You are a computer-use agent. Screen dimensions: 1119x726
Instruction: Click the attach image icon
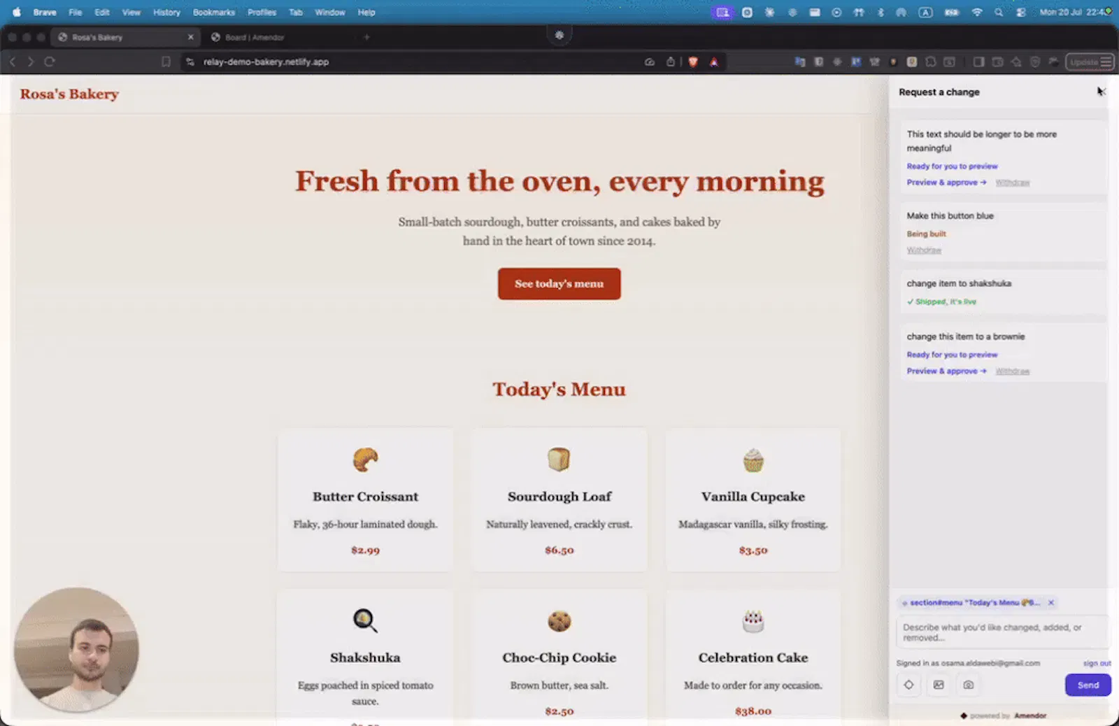tap(939, 685)
